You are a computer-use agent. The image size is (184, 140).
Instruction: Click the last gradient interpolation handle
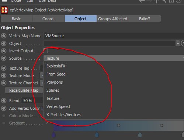coord(162,125)
